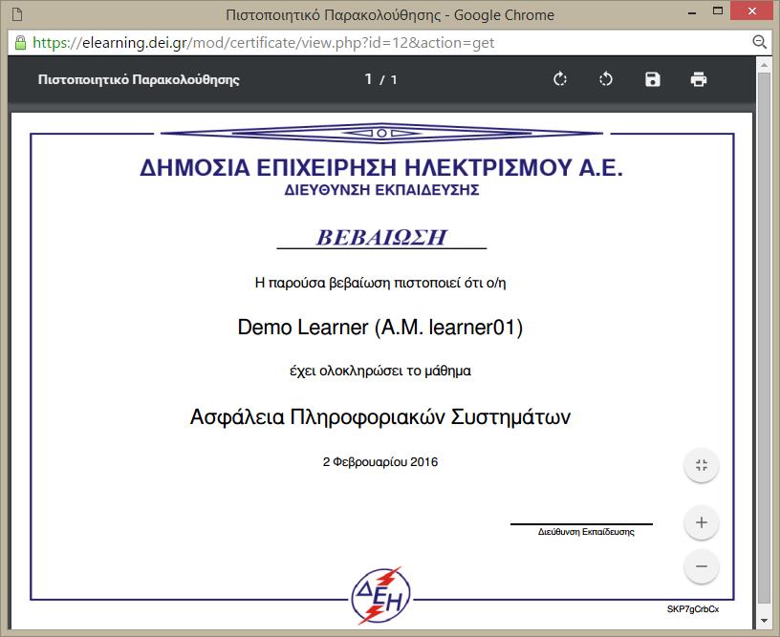
Task: Click the certificate code SKP7gCrbCx
Action: pos(693,608)
